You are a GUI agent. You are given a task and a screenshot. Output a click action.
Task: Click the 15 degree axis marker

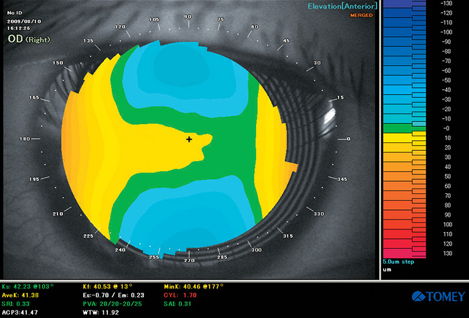click(x=340, y=98)
